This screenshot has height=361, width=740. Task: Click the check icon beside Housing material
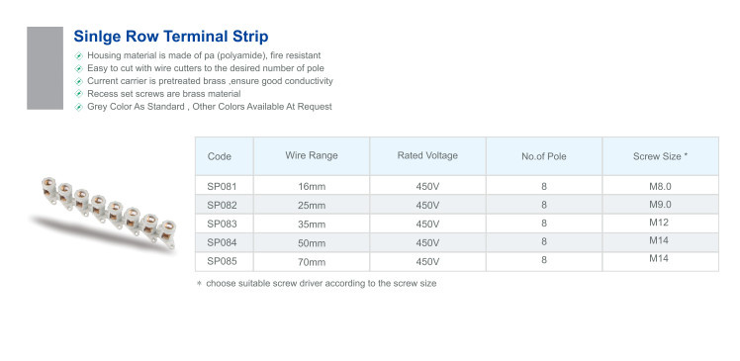[79, 55]
